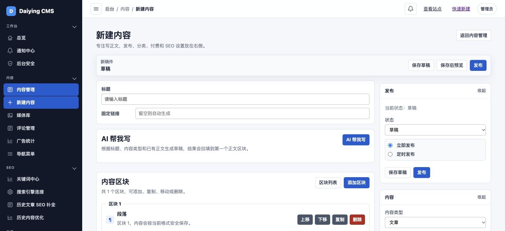Click the 评论管理 list icon

pos(10,128)
